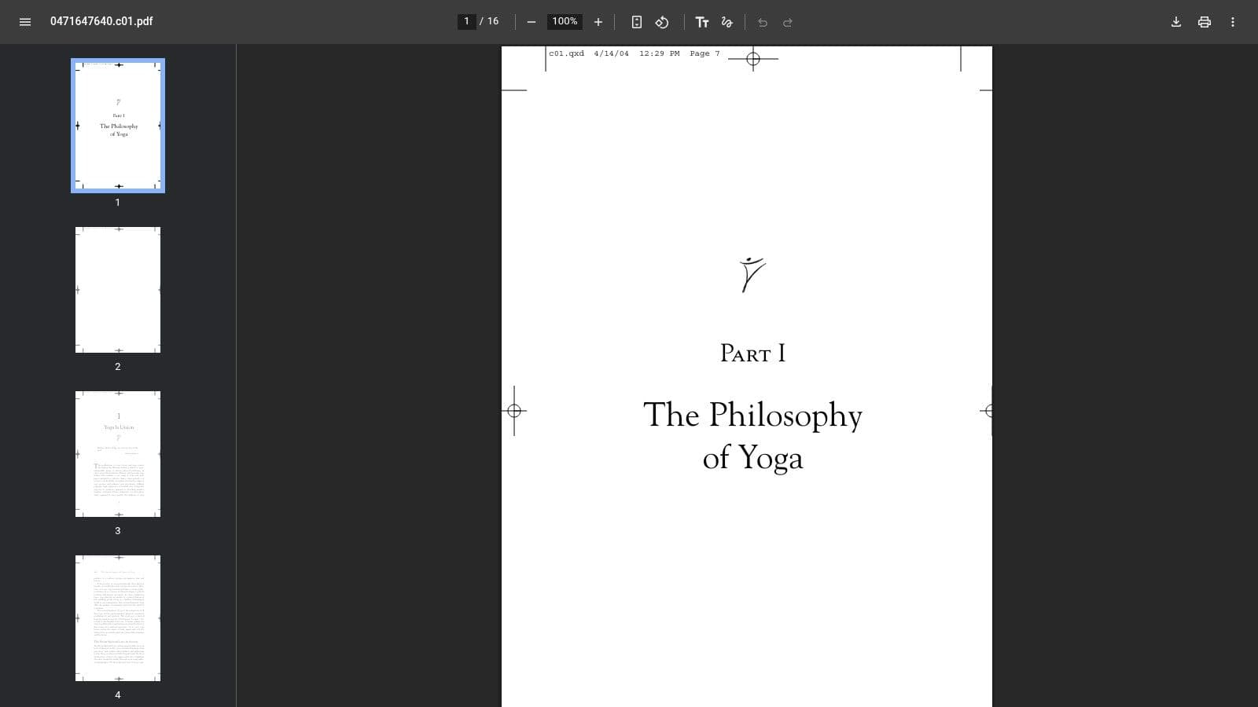Open the more actions three-dot menu
This screenshot has width=1258, height=707.
click(x=1233, y=22)
